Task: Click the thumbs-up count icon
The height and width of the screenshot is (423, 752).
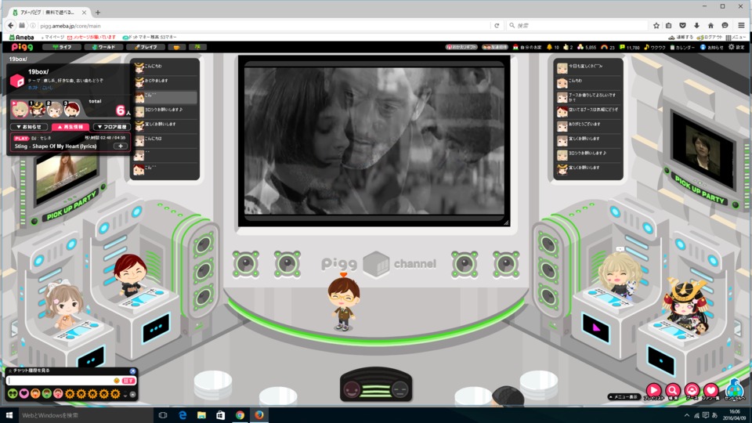Action: tap(566, 47)
